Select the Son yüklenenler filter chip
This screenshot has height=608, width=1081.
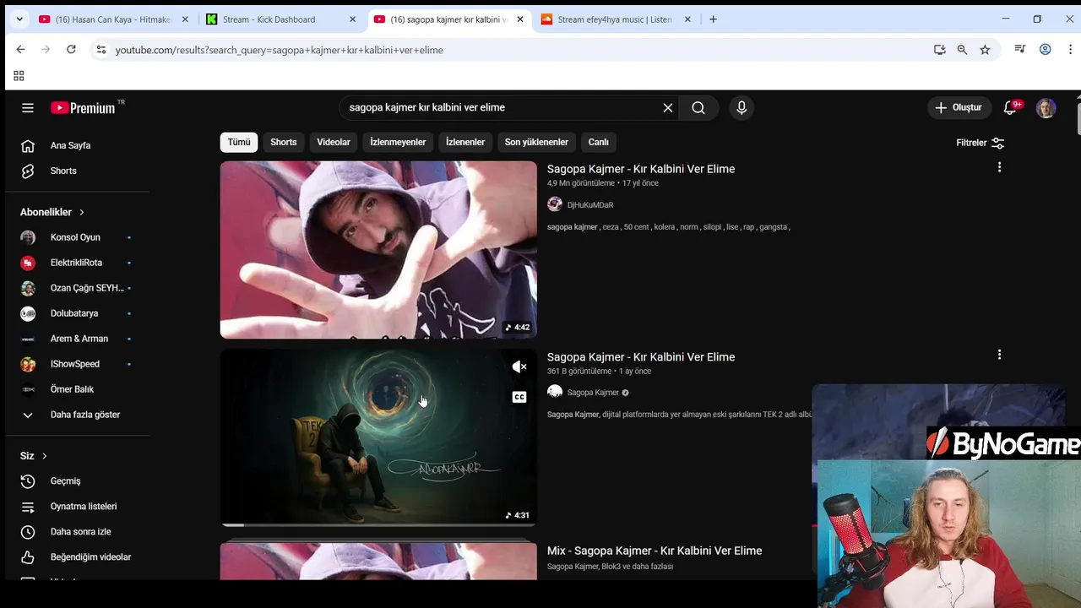click(536, 142)
